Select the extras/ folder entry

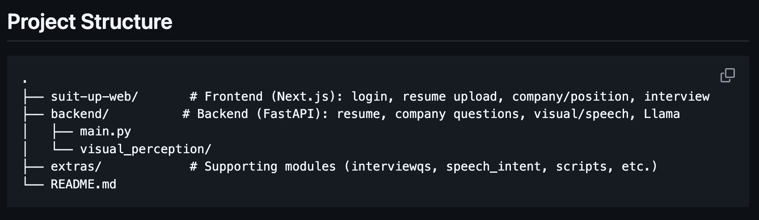(76, 167)
